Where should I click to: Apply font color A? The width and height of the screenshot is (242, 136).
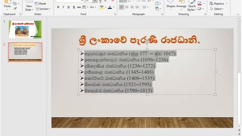point(110,7)
